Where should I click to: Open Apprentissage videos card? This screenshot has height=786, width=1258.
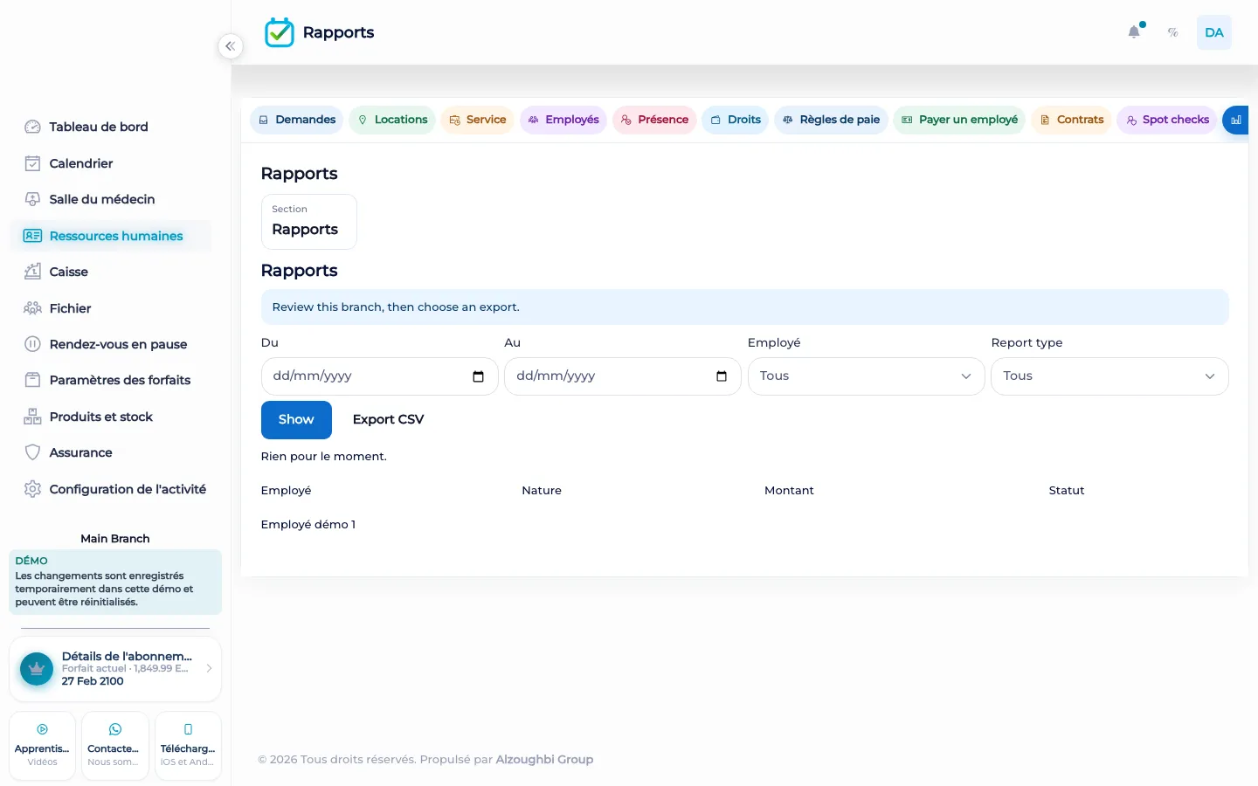coord(42,746)
